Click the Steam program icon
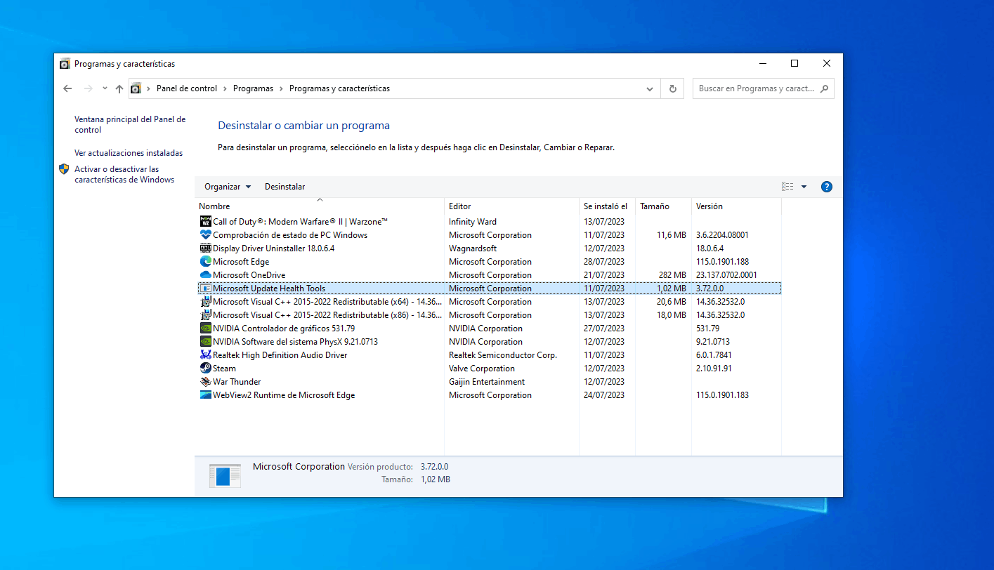The height and width of the screenshot is (570, 994). click(206, 369)
